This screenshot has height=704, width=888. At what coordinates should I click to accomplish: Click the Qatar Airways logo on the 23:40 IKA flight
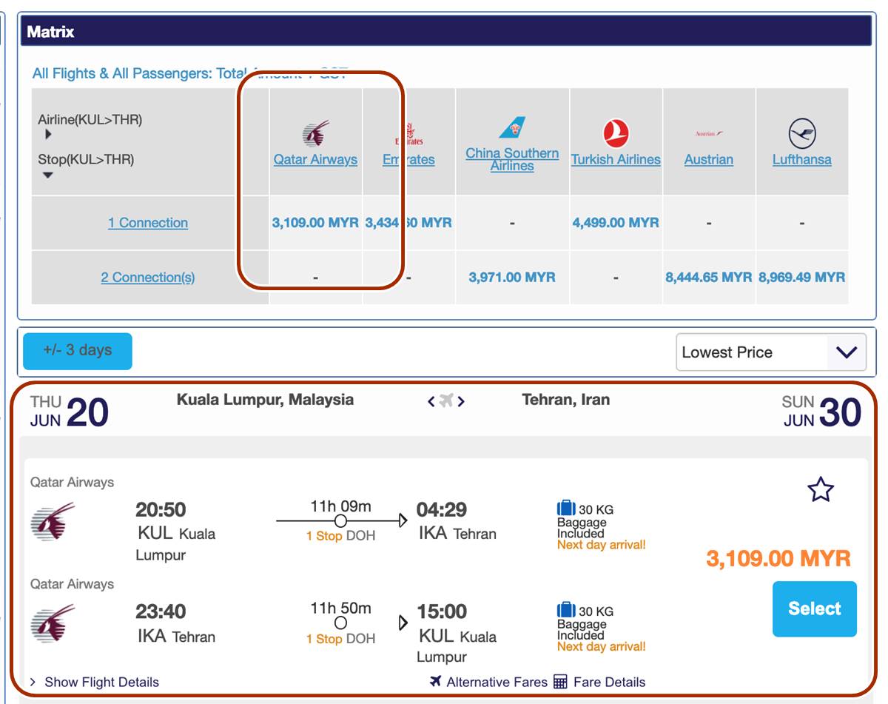tap(53, 623)
